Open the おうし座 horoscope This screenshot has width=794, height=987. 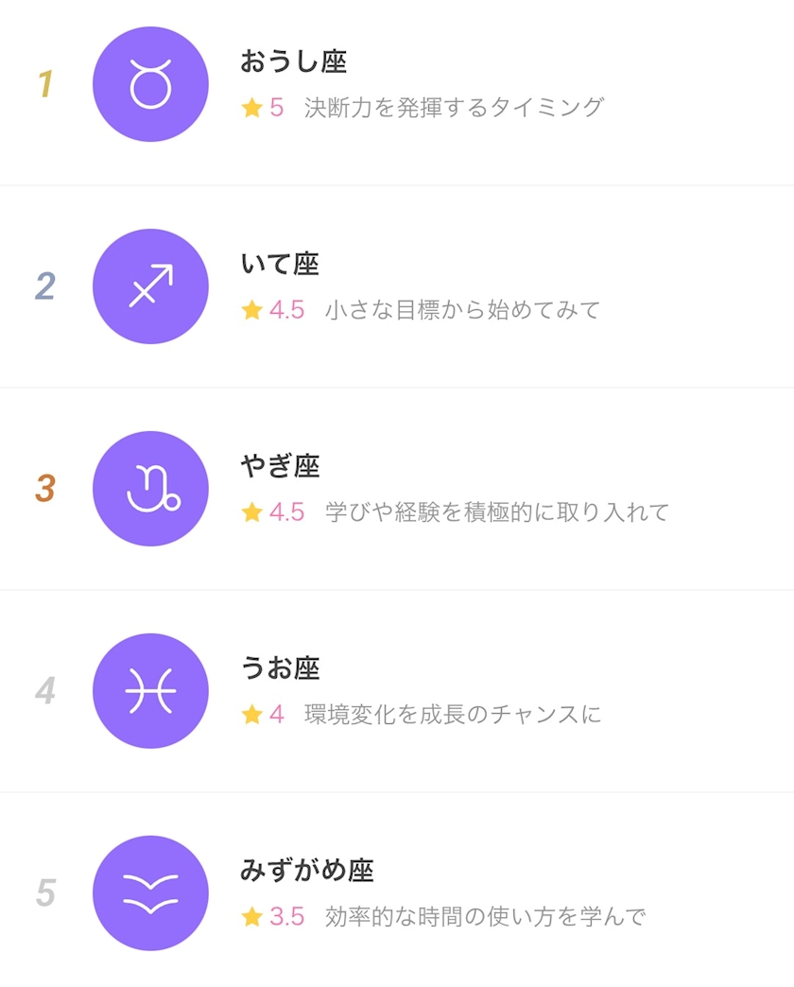tap(294, 62)
